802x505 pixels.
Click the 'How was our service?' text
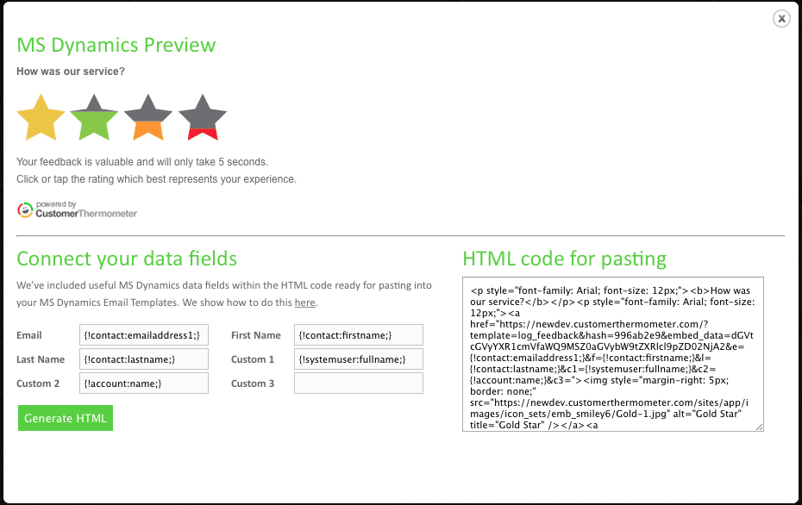[71, 72]
